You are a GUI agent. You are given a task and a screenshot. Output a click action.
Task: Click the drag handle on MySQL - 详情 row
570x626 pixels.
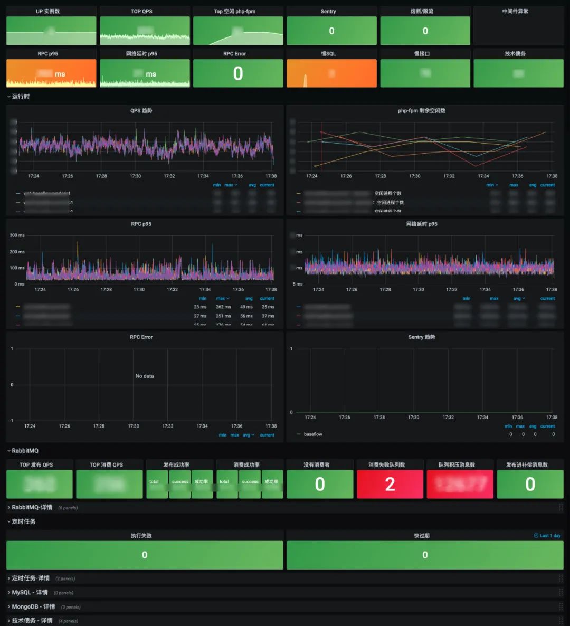(x=560, y=592)
